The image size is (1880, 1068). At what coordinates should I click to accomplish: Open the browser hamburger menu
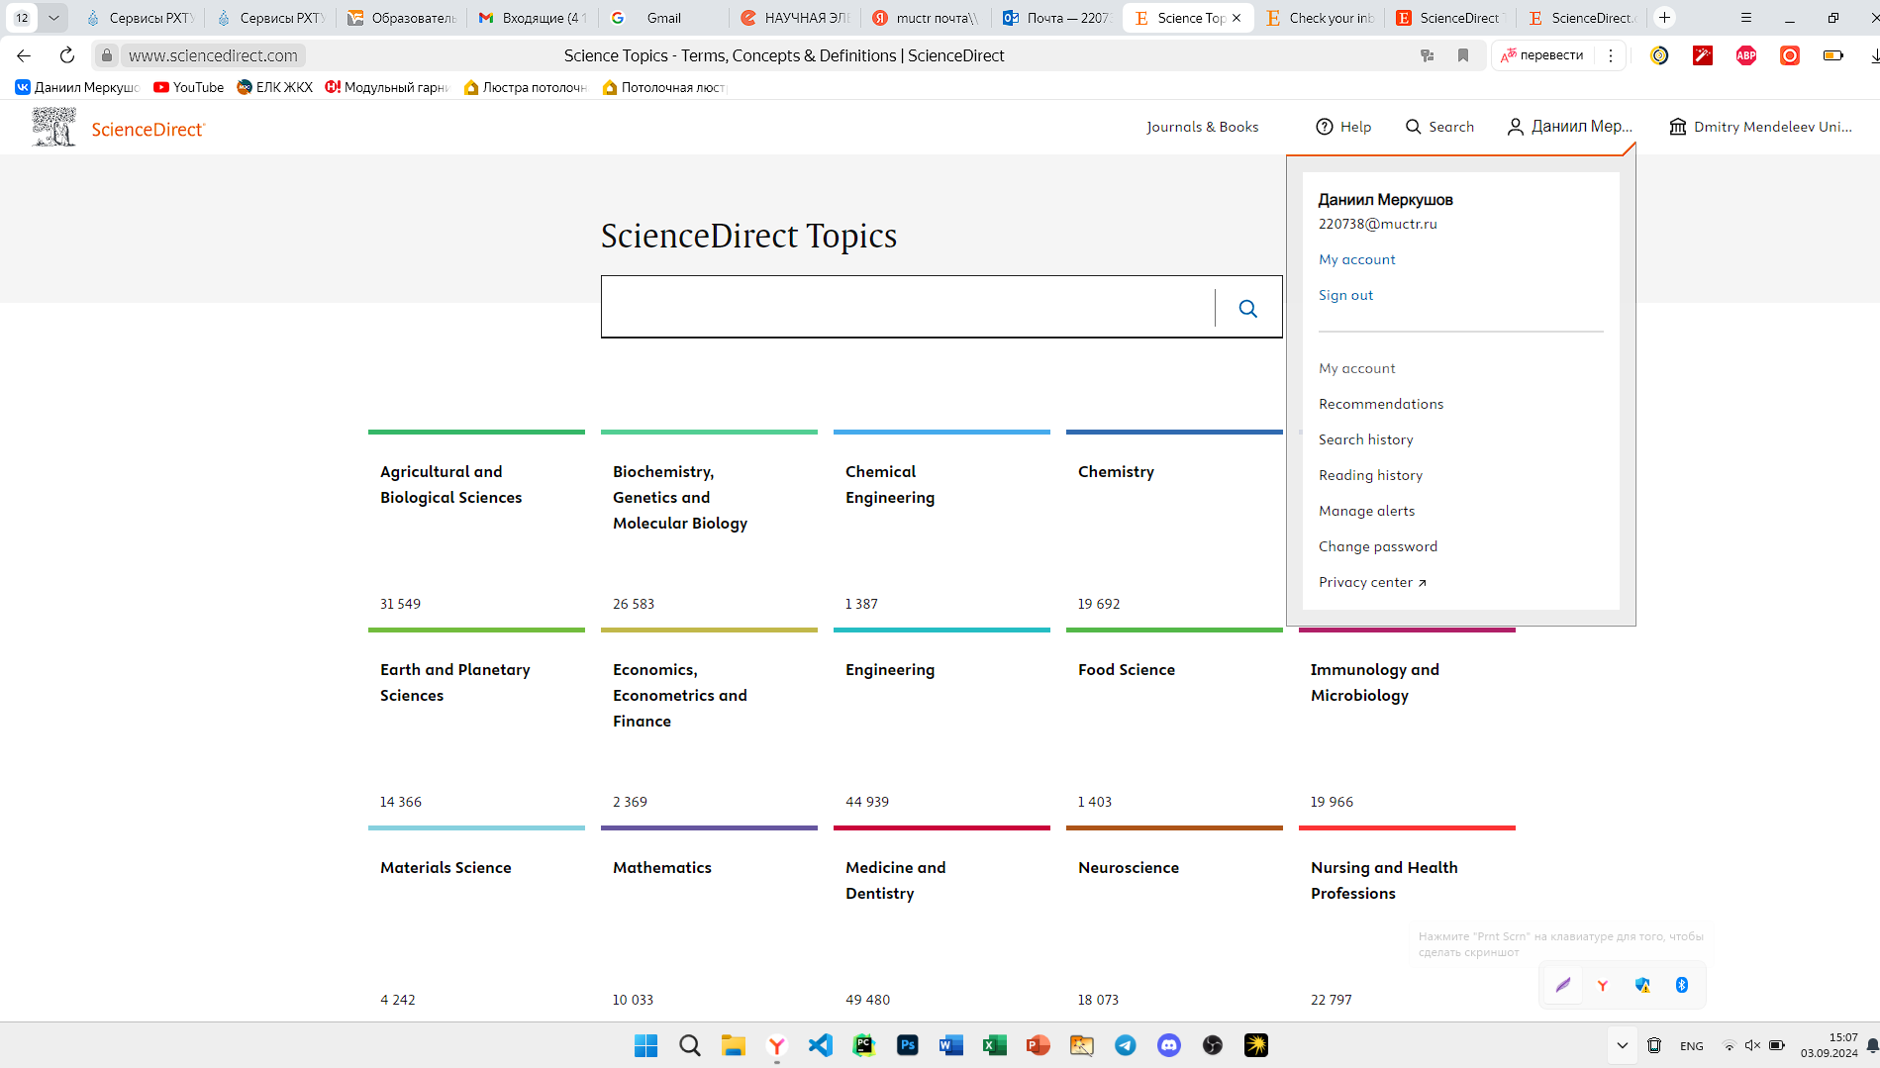coord(1746,18)
